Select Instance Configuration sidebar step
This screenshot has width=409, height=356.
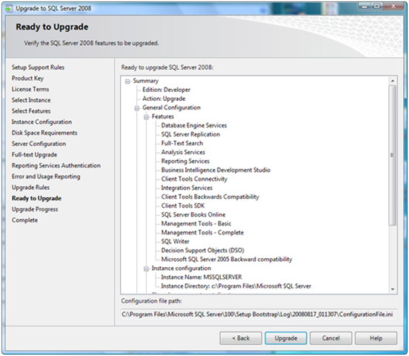pyautogui.click(x=41, y=122)
